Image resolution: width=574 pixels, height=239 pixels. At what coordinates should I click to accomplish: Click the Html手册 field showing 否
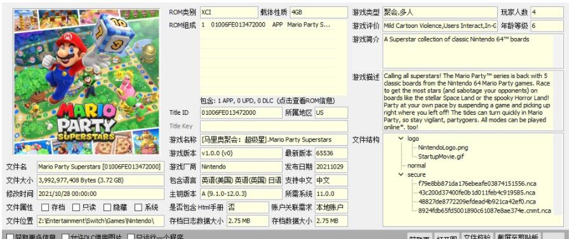[x=248, y=207]
